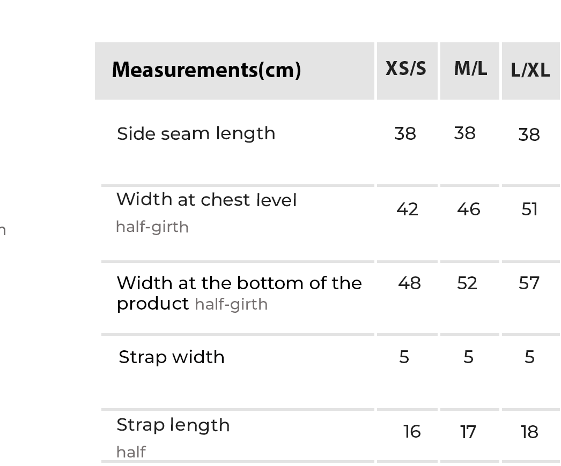Click the half-girth note under chest level
This screenshot has width=561, height=466.
[x=152, y=227]
